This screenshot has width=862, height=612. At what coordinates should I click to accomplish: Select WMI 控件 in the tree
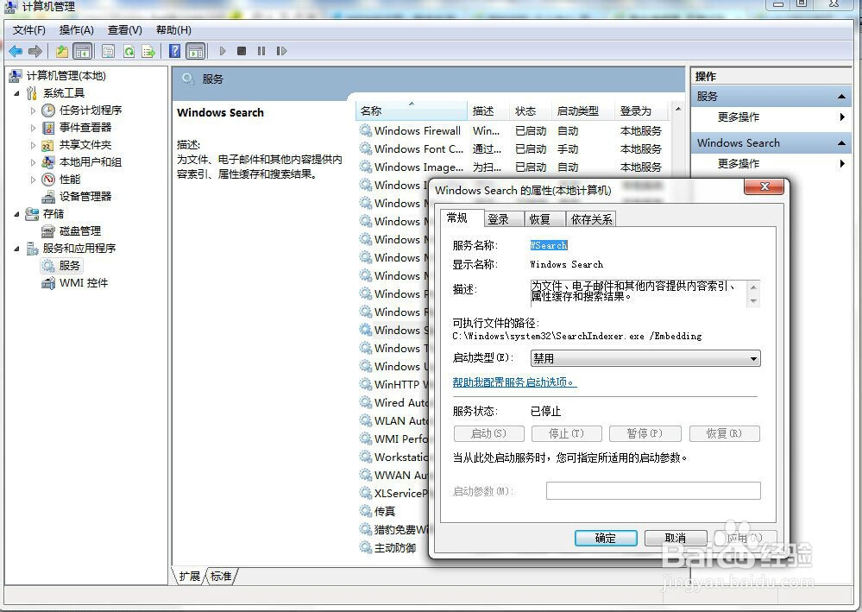84,283
